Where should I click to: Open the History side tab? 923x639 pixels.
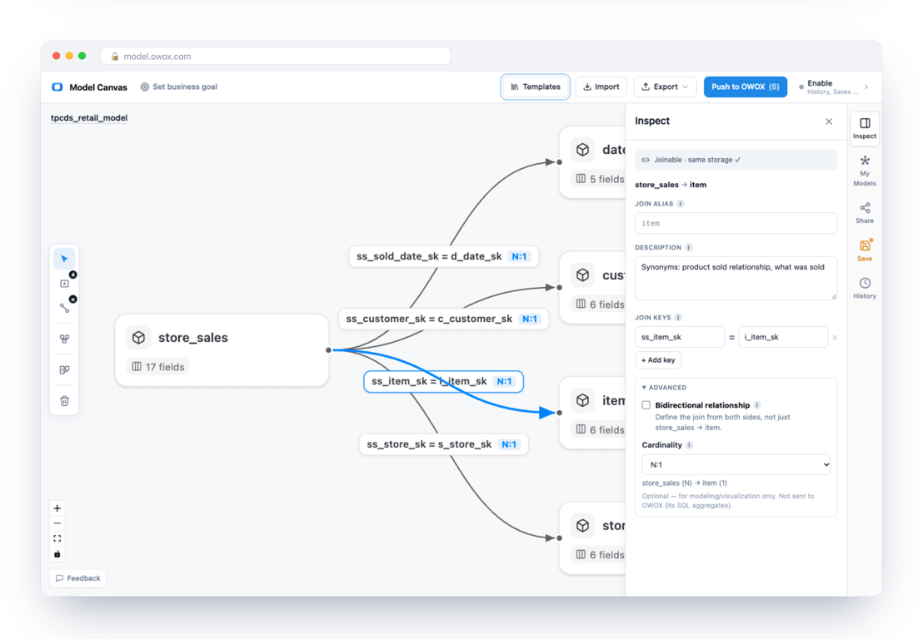point(864,288)
